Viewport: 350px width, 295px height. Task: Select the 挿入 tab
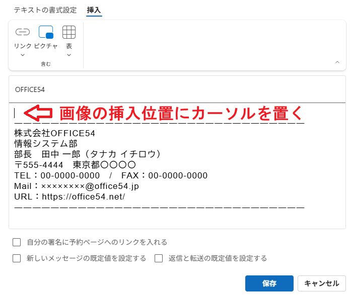tap(94, 10)
